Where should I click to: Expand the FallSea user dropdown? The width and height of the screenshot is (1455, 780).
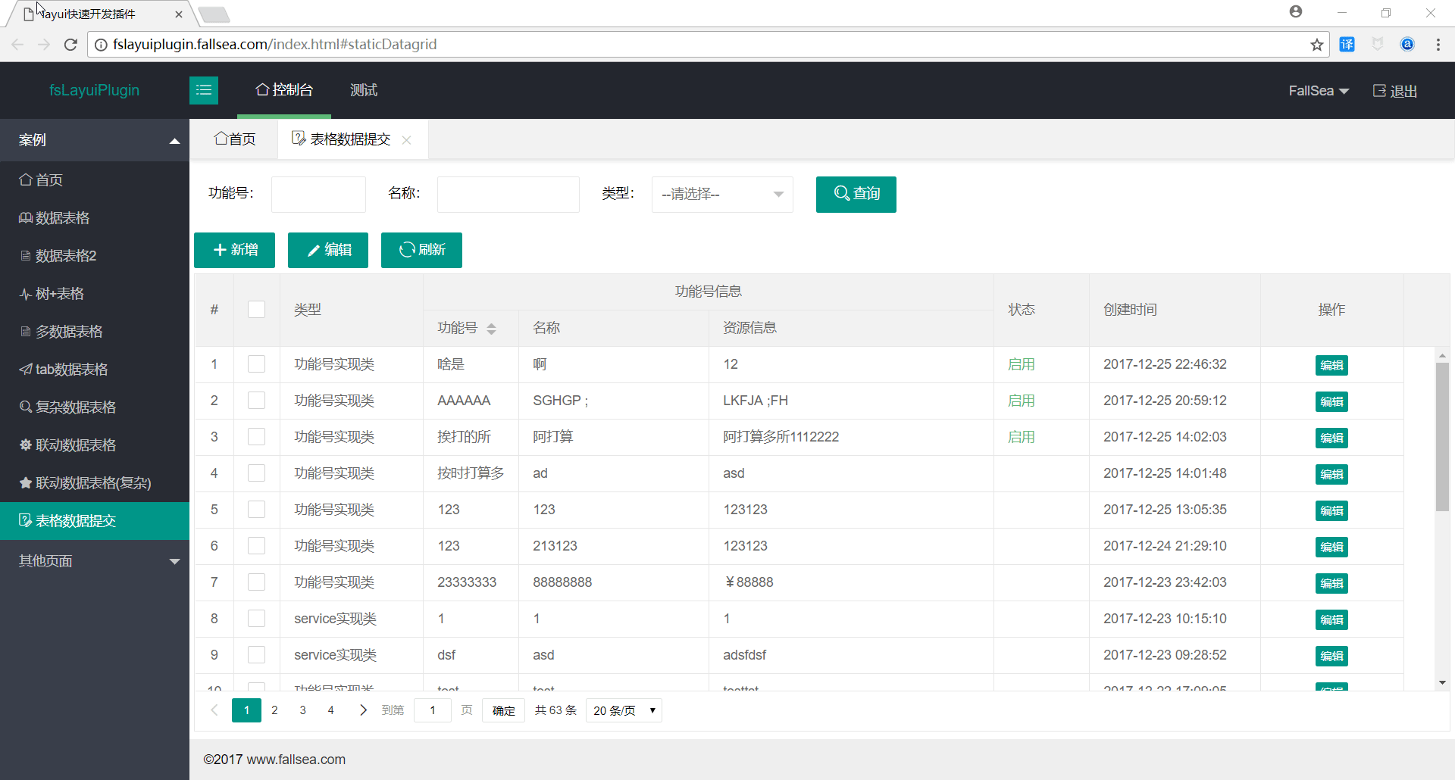(1318, 91)
